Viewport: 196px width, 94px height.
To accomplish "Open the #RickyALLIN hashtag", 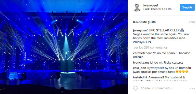I will pyautogui.click(x=142, y=42).
